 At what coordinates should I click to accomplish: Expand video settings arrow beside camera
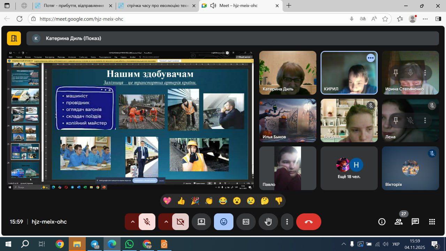[166, 222]
